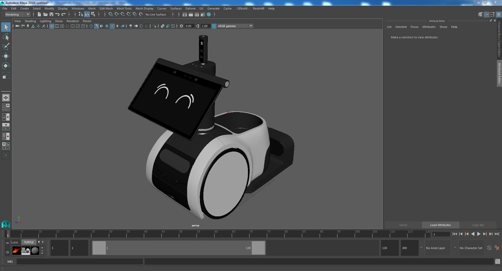The width and height of the screenshot is (502, 271).
Task: Click frame 60 on the time slider
Action: point(216,234)
